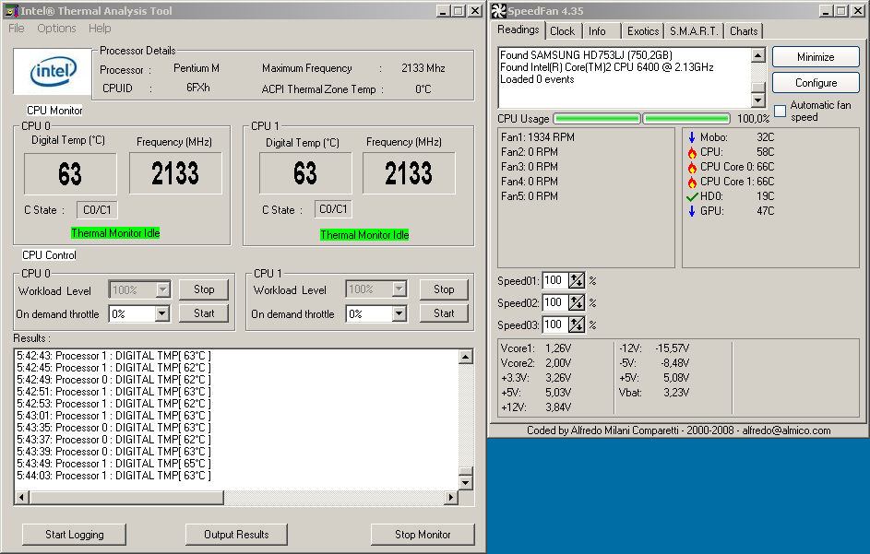Click the Fan1: 1934 RPM reading
The height and width of the screenshot is (554, 870).
point(538,137)
